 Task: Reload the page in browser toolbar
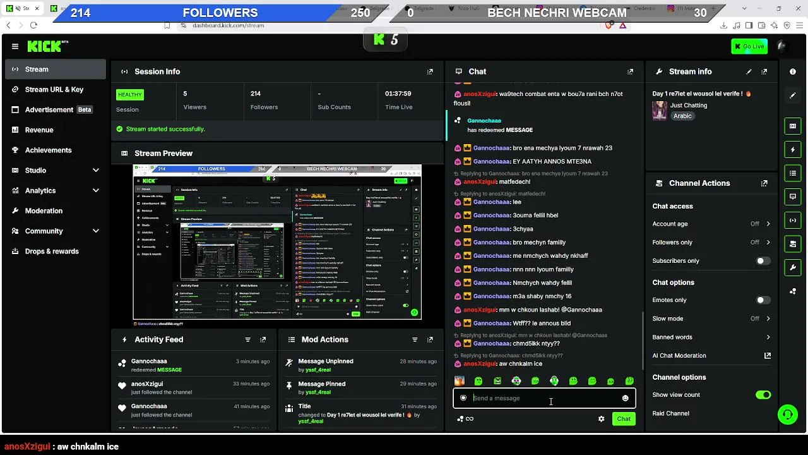click(33, 25)
